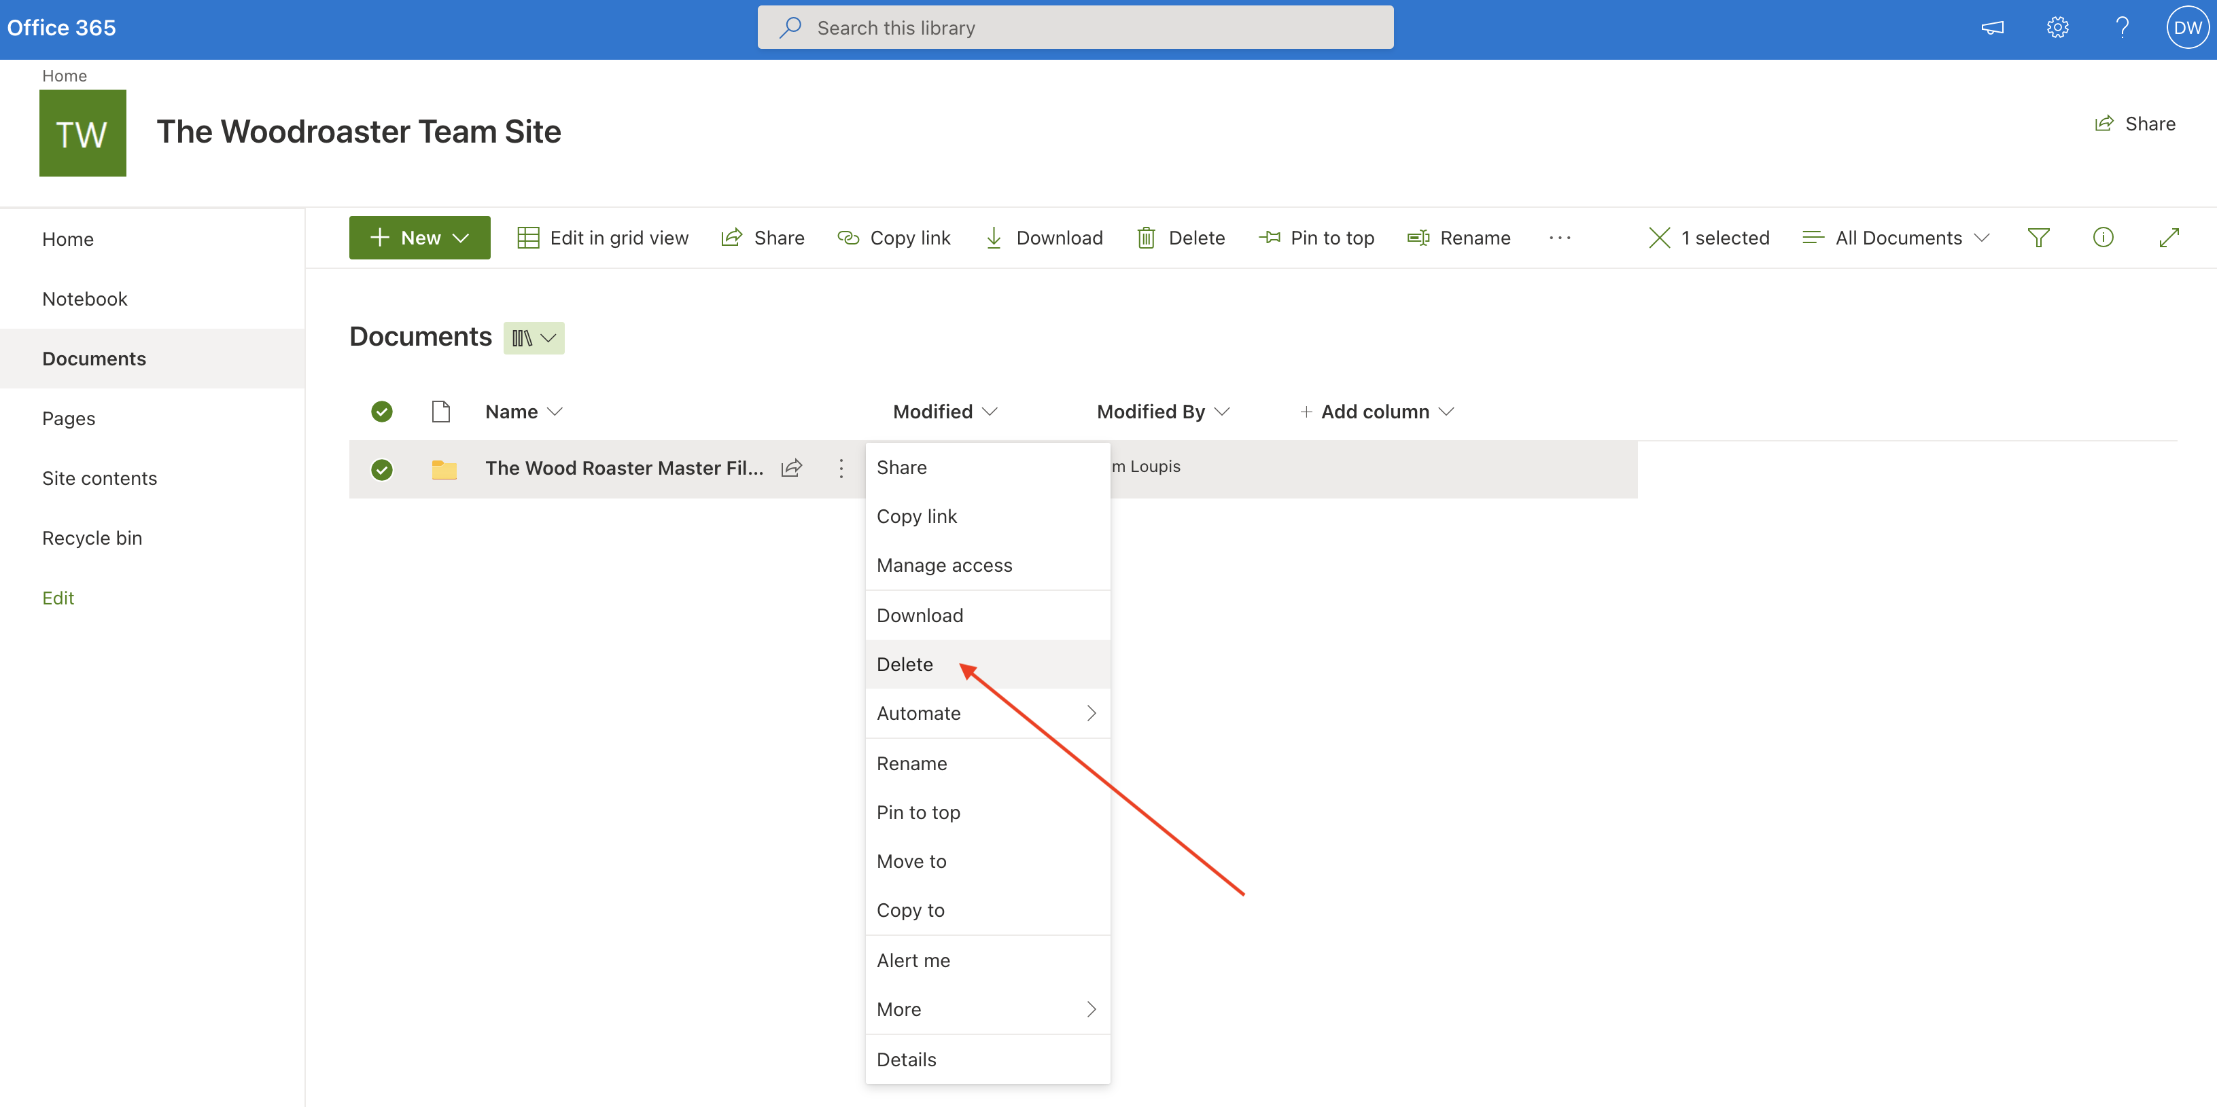The width and height of the screenshot is (2217, 1107).
Task: Open the settings gear icon
Action: [2057, 28]
